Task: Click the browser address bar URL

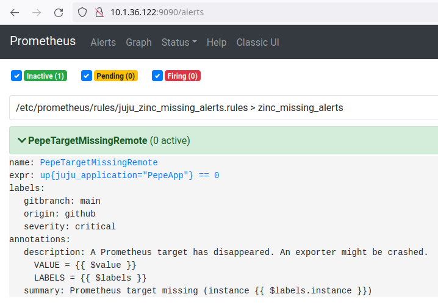Action: (157, 12)
